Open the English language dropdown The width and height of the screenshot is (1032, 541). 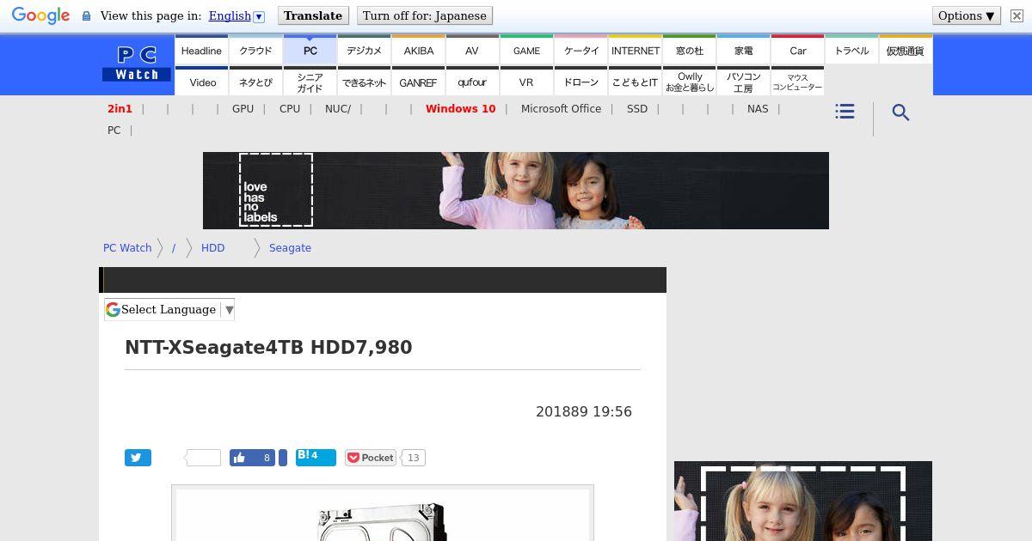pos(236,15)
